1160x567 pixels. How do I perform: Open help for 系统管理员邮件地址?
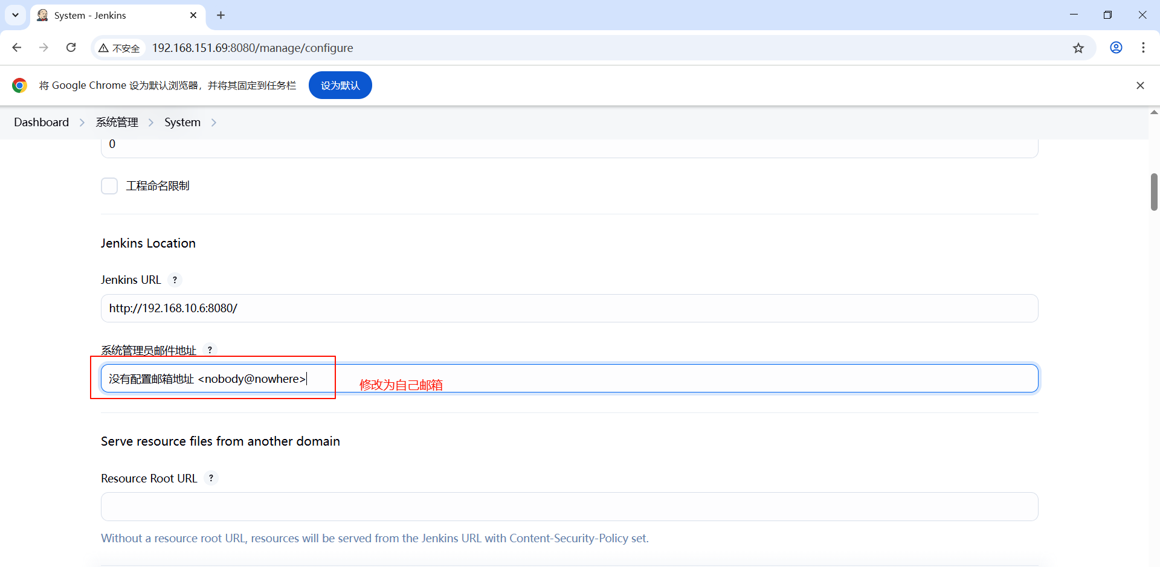coord(210,350)
